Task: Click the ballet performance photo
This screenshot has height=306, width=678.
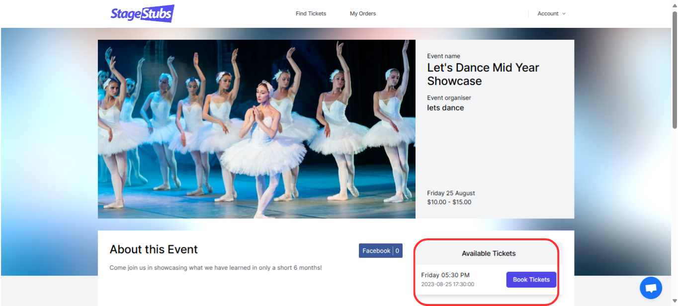Action: pos(256,129)
